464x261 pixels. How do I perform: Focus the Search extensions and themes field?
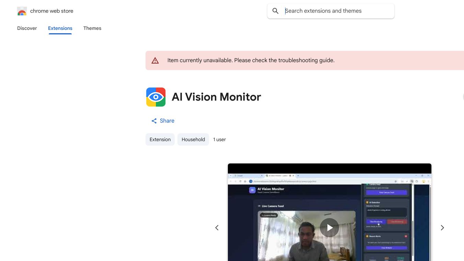(331, 11)
